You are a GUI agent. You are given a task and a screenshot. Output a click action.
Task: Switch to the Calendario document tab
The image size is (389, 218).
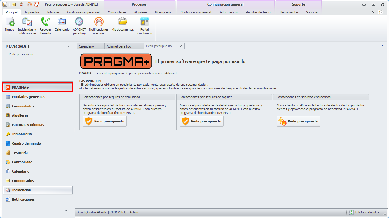pyautogui.click(x=90, y=46)
